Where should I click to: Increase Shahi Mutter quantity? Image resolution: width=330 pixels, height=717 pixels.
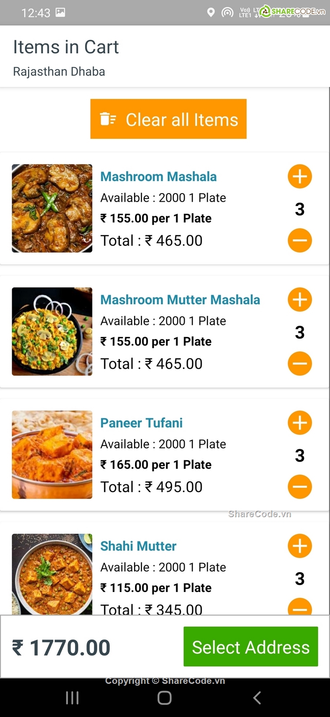pyautogui.click(x=300, y=546)
